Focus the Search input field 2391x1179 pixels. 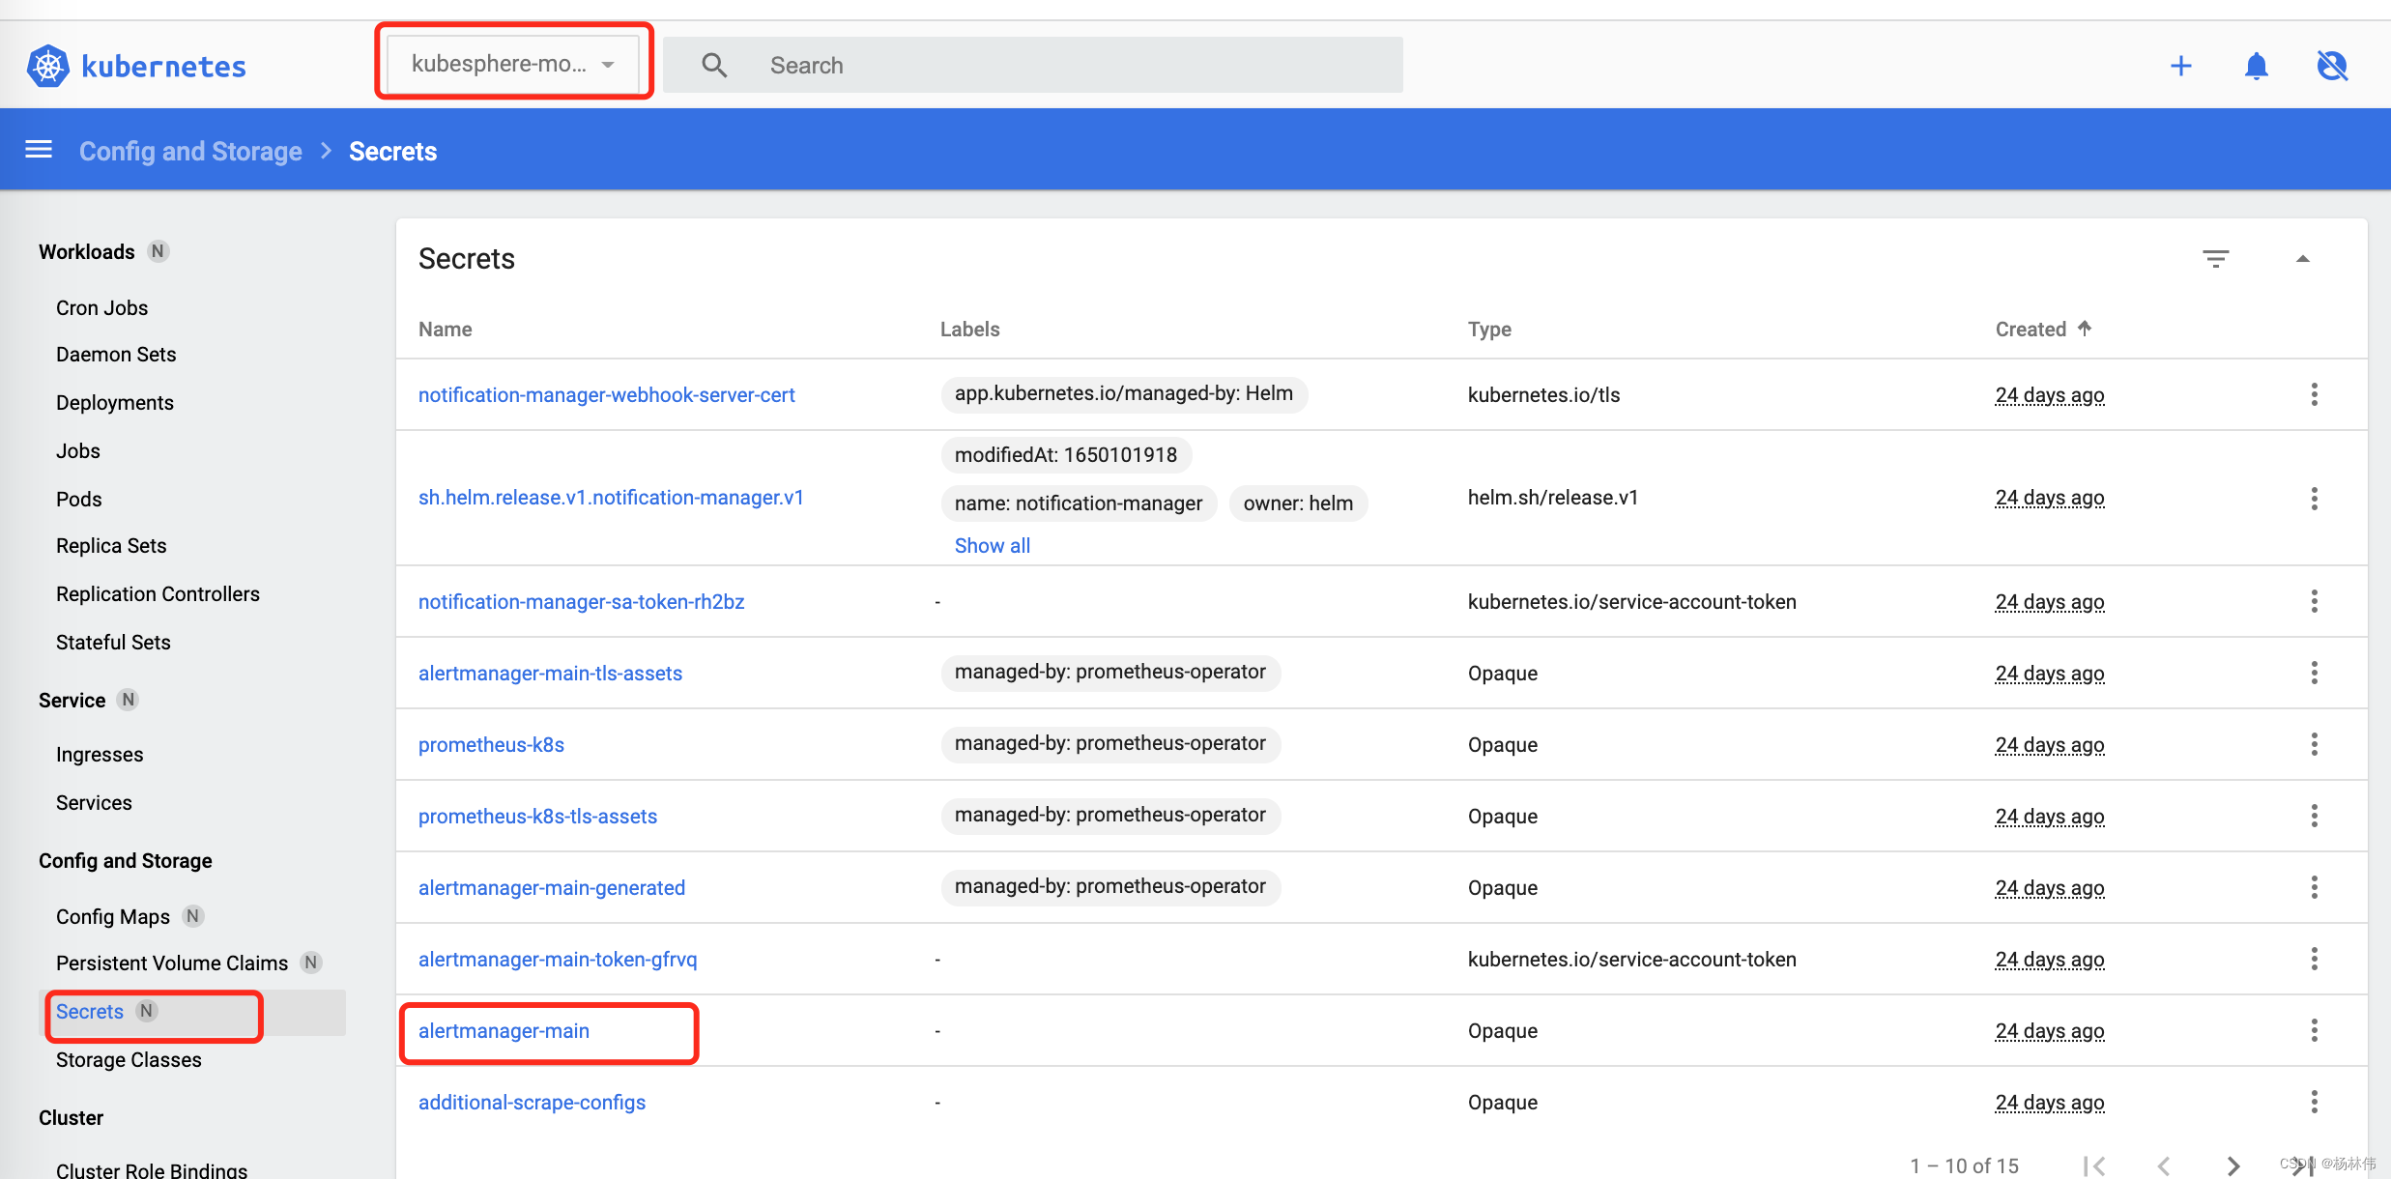pos(1063,66)
